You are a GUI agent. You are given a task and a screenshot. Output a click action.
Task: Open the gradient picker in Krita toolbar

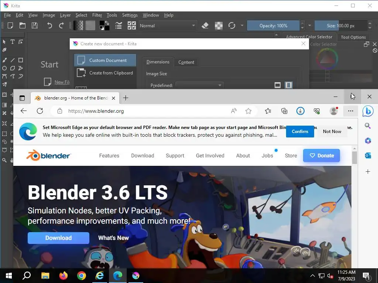pyautogui.click(x=78, y=25)
